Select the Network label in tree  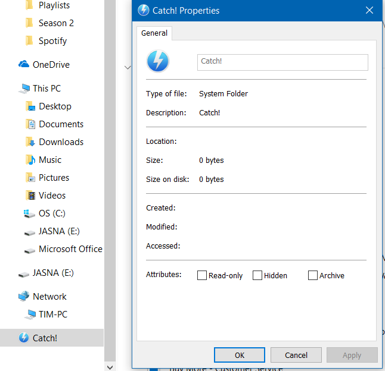click(x=49, y=297)
